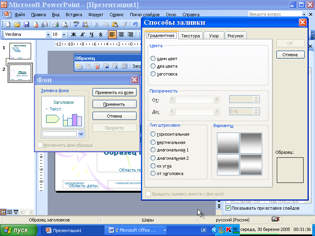
Task: Open master layout icon in Образец toolbar
Action: [124, 66]
